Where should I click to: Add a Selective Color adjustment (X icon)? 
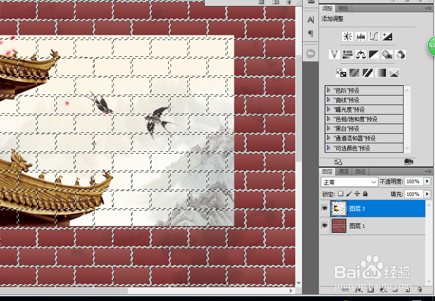(x=394, y=73)
